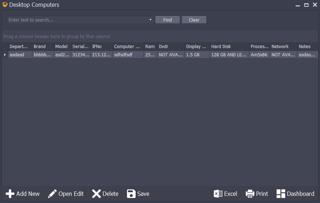
Task: Click the 'Add New' label text
Action: coord(28,194)
